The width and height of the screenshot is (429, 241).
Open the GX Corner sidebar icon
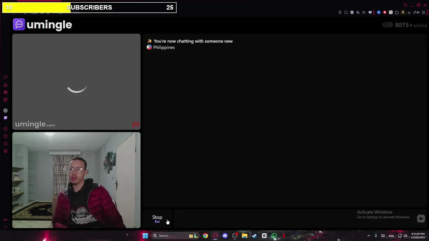pyautogui.click(x=5, y=220)
